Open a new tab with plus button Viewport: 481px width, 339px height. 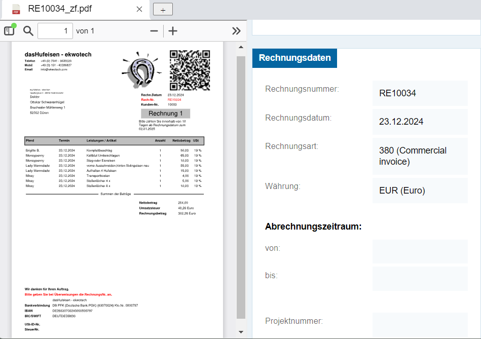[x=163, y=9]
